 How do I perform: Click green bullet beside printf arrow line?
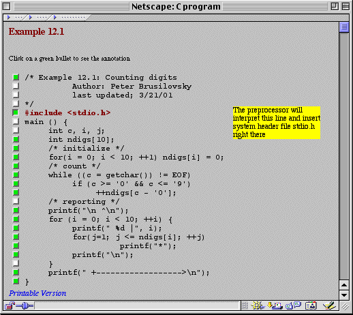(x=16, y=272)
